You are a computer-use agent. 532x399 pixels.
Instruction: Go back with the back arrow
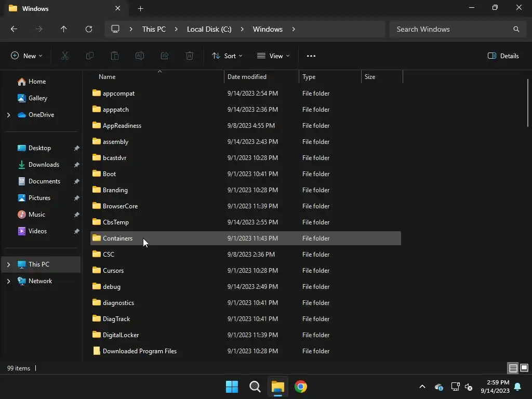point(14,29)
